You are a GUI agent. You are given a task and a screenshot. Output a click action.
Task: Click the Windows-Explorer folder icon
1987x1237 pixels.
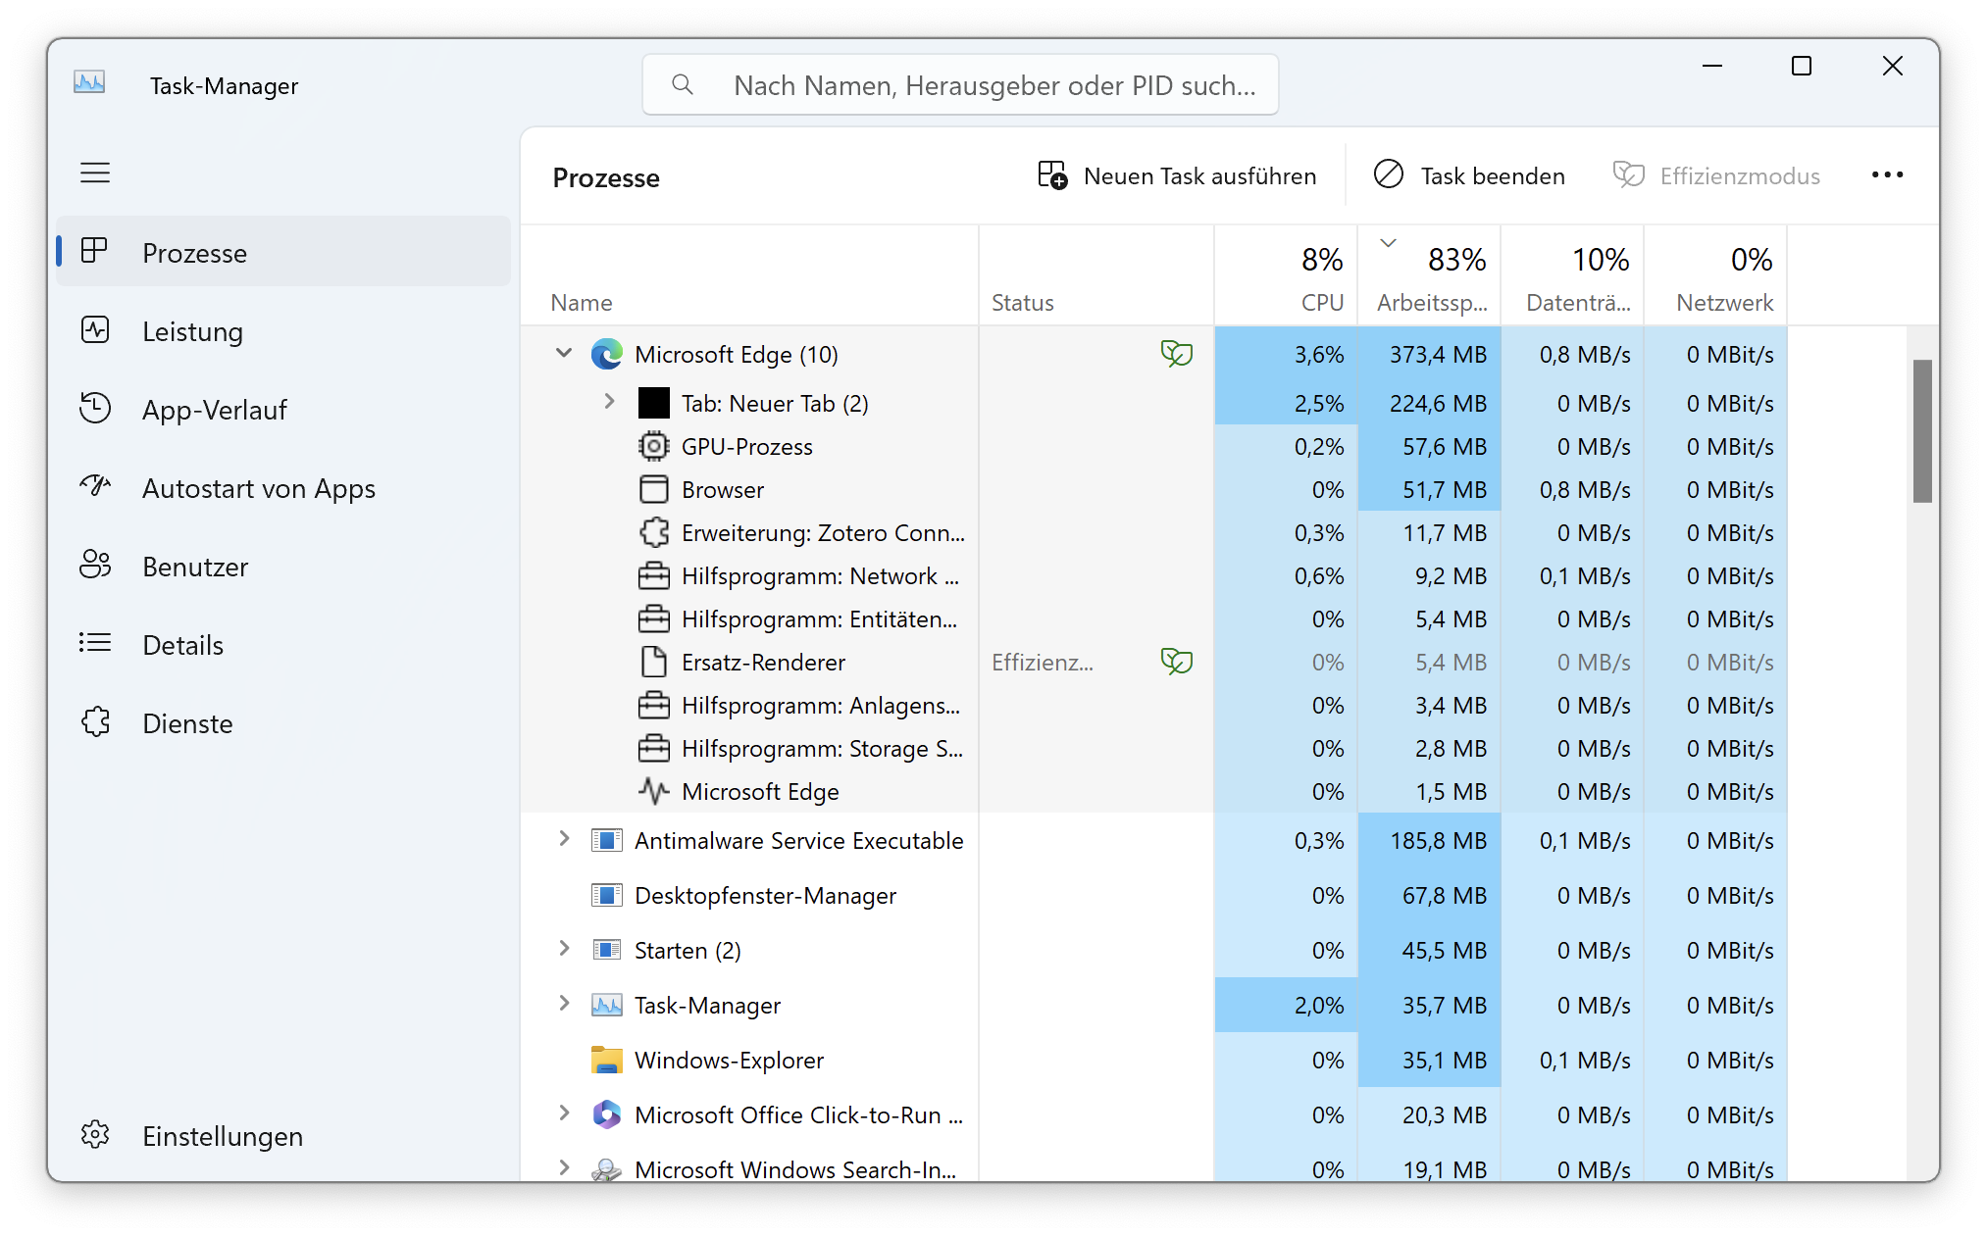click(x=607, y=1060)
